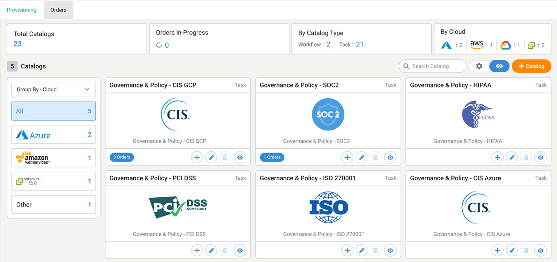
Task: Edit the ISO 270001 catalog
Action: pos(361,250)
